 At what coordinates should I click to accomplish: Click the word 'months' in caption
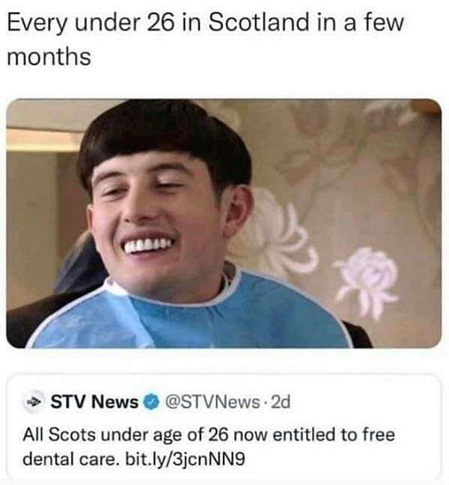click(x=49, y=57)
